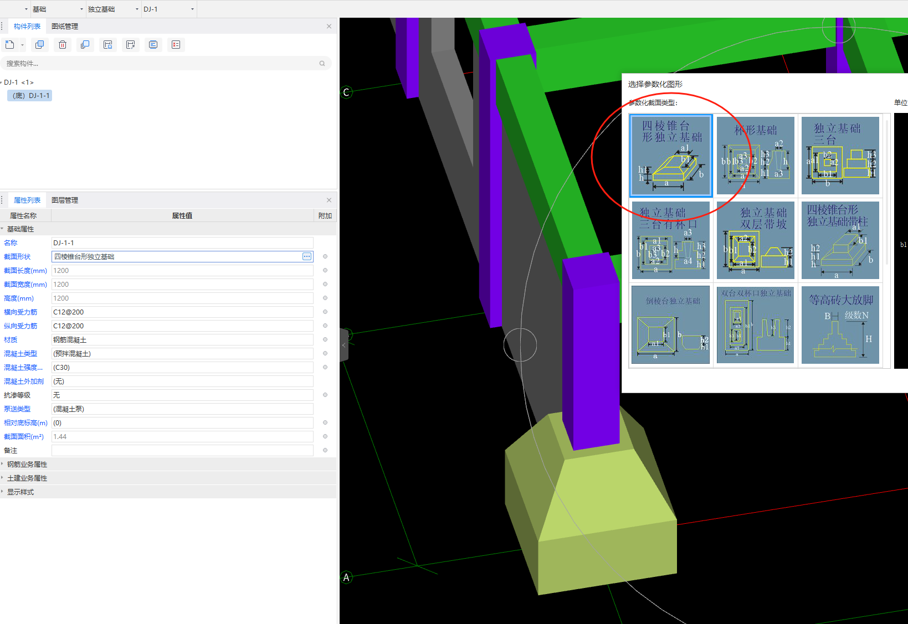The image size is (908, 624).
Task: Toggle 附加 option for 截面形状 row
Action: [x=325, y=256]
